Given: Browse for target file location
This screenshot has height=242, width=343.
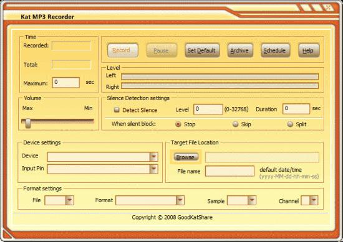Looking at the screenshot, I should (186, 157).
